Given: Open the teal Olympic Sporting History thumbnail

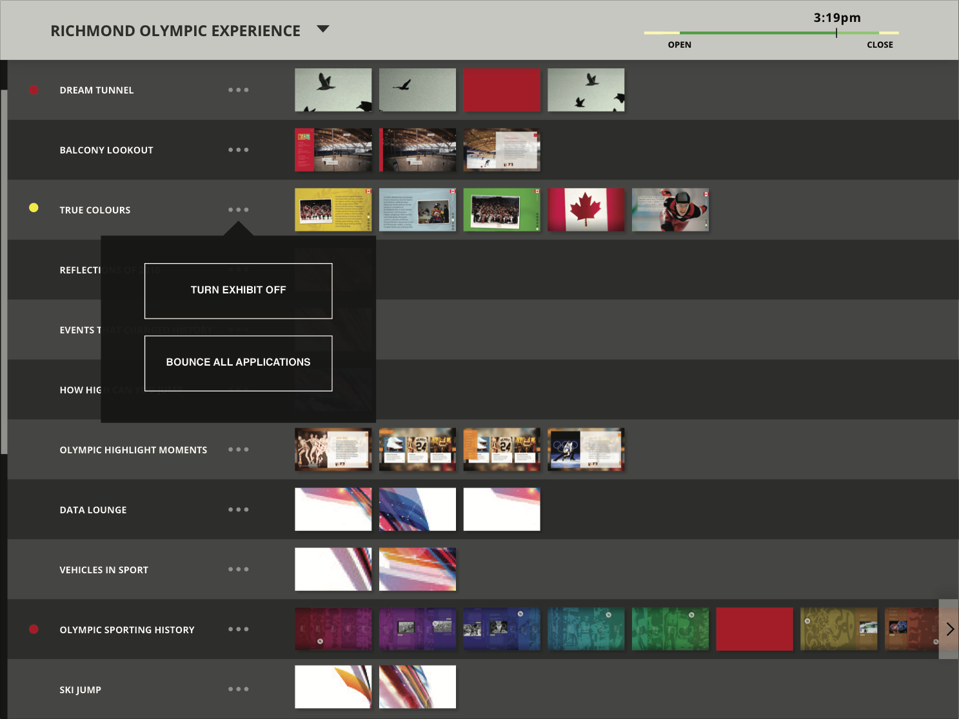Looking at the screenshot, I should (x=586, y=629).
